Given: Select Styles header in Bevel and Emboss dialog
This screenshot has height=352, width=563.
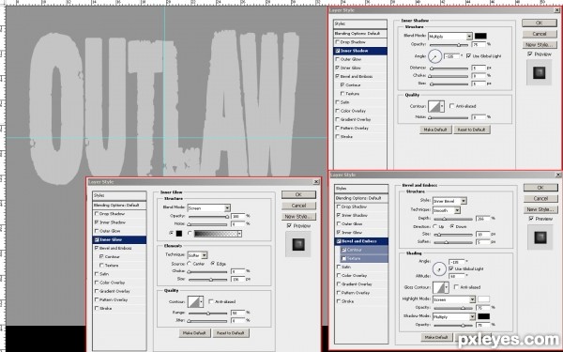Looking at the screenshot, I should pos(361,189).
